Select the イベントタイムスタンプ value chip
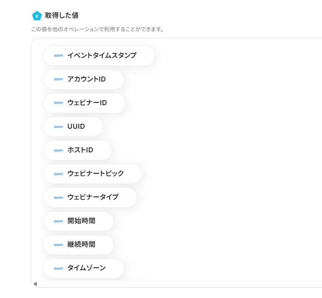Viewport: 322px width, 298px height. click(102, 56)
